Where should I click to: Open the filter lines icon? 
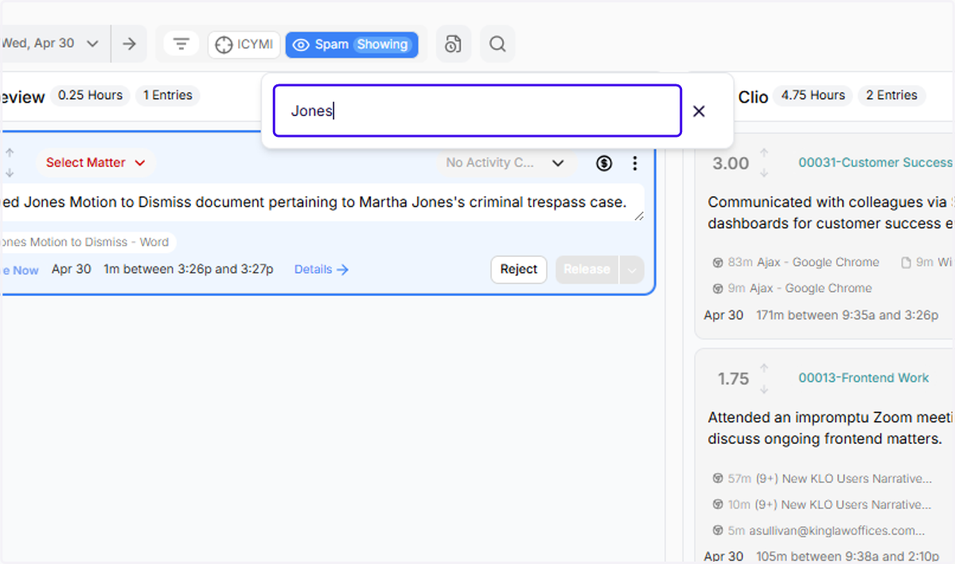coord(181,44)
